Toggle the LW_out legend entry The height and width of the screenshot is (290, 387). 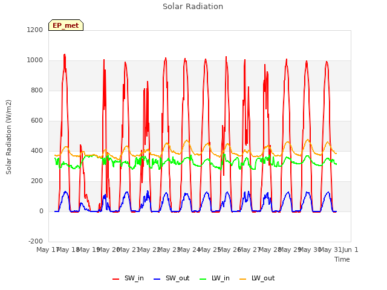tap(257, 278)
